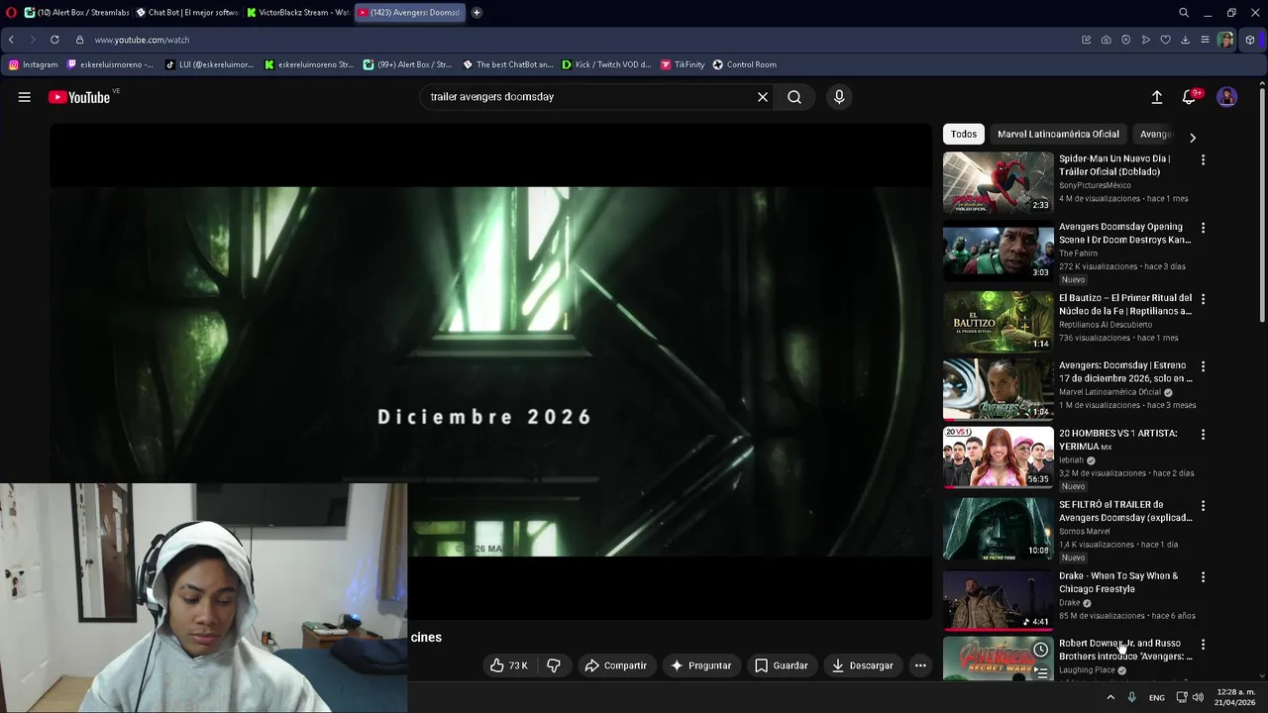Open browser downloads icon
The image size is (1268, 713).
coord(1186,40)
